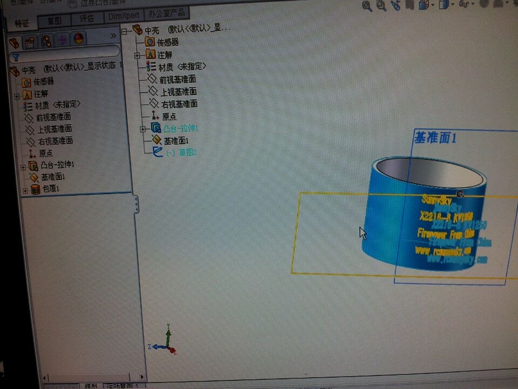518x389 pixels.
Task: Click the 原点 origin icon in left tree
Action: click(x=32, y=153)
